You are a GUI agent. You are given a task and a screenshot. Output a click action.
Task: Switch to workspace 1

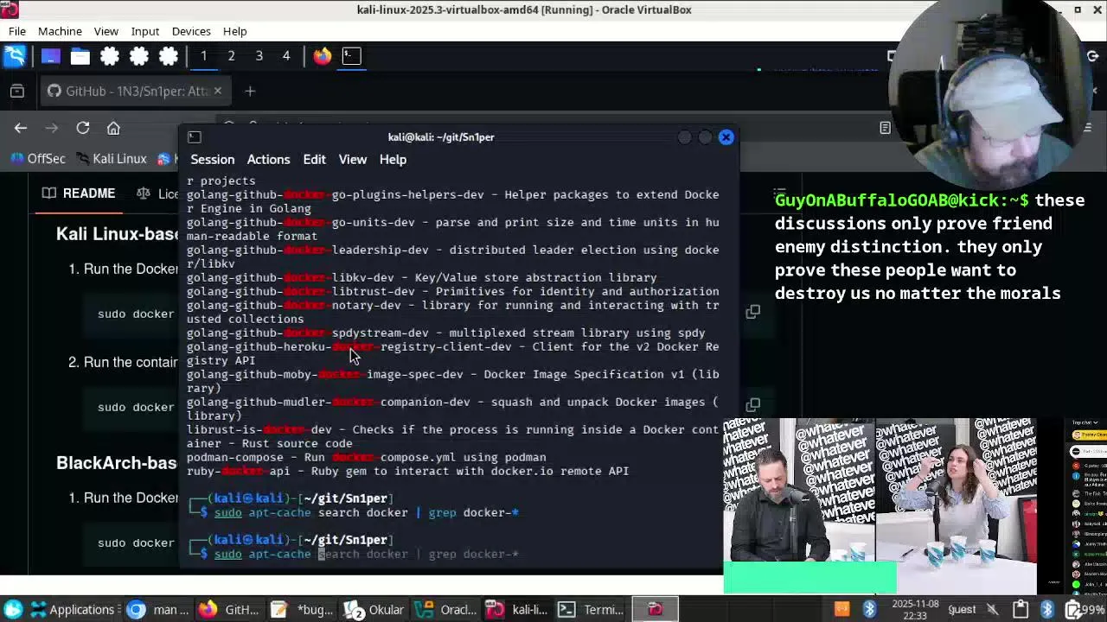(203, 56)
